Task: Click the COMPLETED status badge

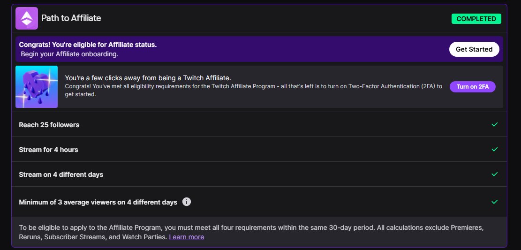Action: [476, 19]
